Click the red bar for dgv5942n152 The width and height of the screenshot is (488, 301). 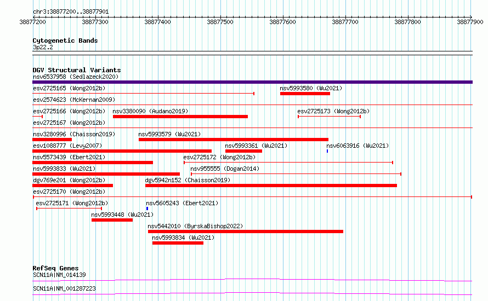coord(271,186)
